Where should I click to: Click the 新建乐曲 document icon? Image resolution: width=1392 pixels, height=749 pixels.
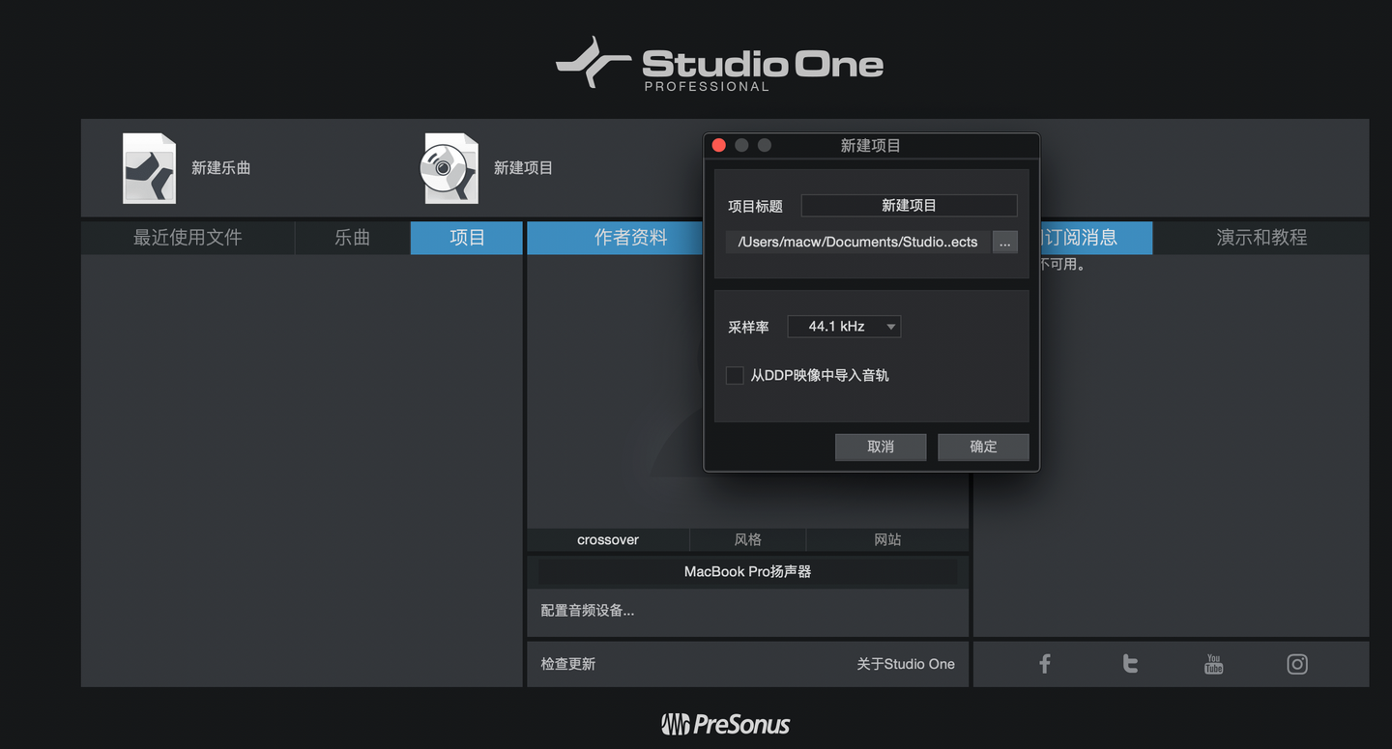coord(149,168)
